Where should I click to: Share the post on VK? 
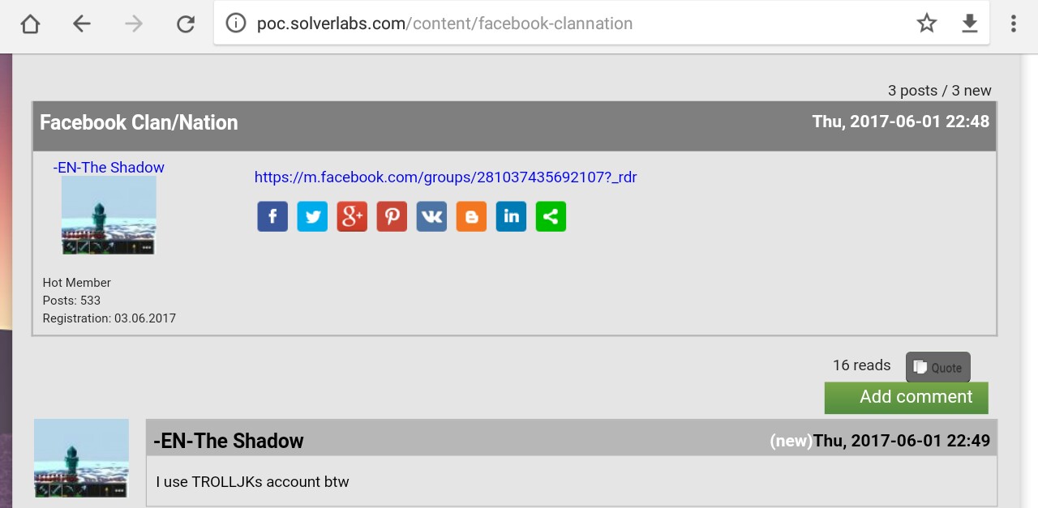pos(431,216)
